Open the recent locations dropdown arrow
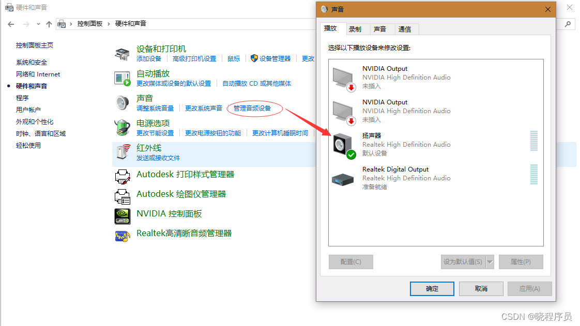Viewport: 580px width, 326px height. [38, 24]
